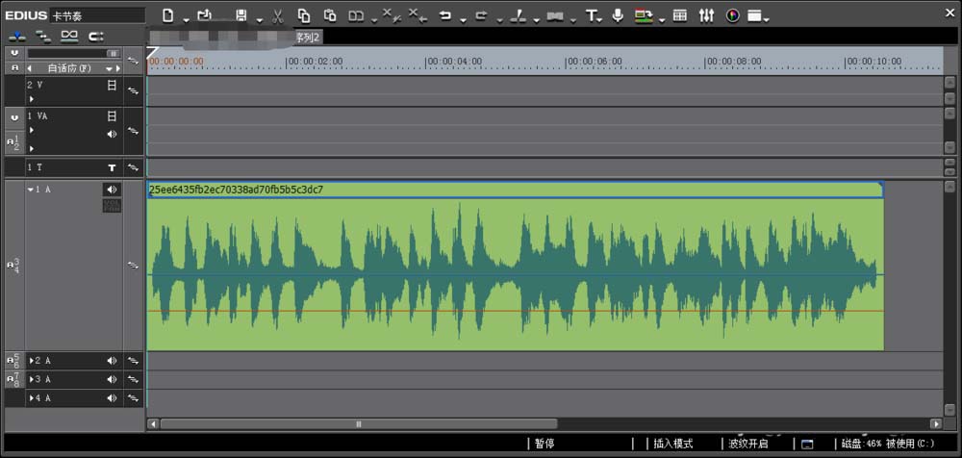Image resolution: width=962 pixels, height=458 pixels.
Task: Mute the 2 A track speaker
Action: (112, 361)
